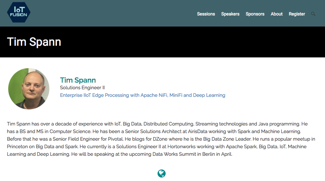325x181 pixels.
Task: Click Tim Spann's circular profile photo
Action: tap(29, 89)
